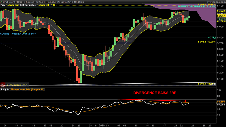The image size is (226, 127).
Task: Click the ProRealTime watermark text
Action: (x=17, y=85)
